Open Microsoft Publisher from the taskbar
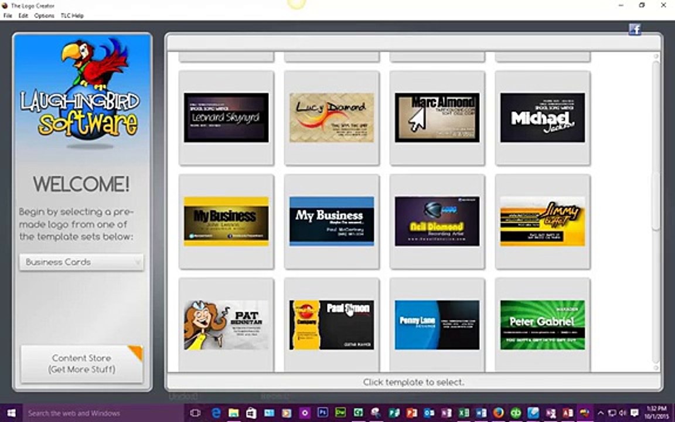Image resolution: width=675 pixels, height=422 pixels. 394,413
